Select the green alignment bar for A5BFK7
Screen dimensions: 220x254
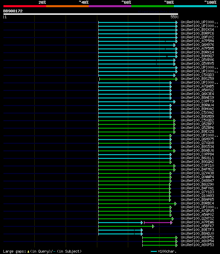point(125,227)
